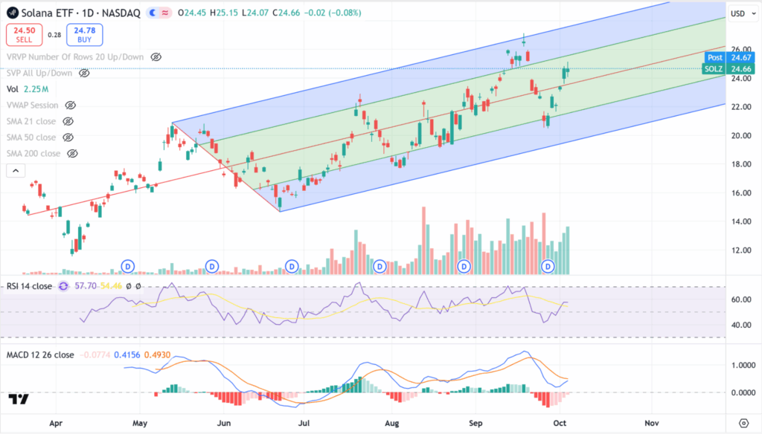The image size is (762, 434).
Task: Click the MACD signal value 0.4930
Action: [x=158, y=355]
